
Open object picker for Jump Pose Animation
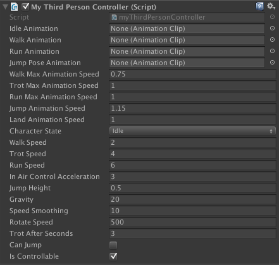pos(272,63)
